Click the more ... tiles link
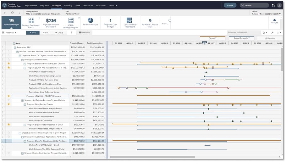This screenshot has height=162, width=286. tap(165, 24)
